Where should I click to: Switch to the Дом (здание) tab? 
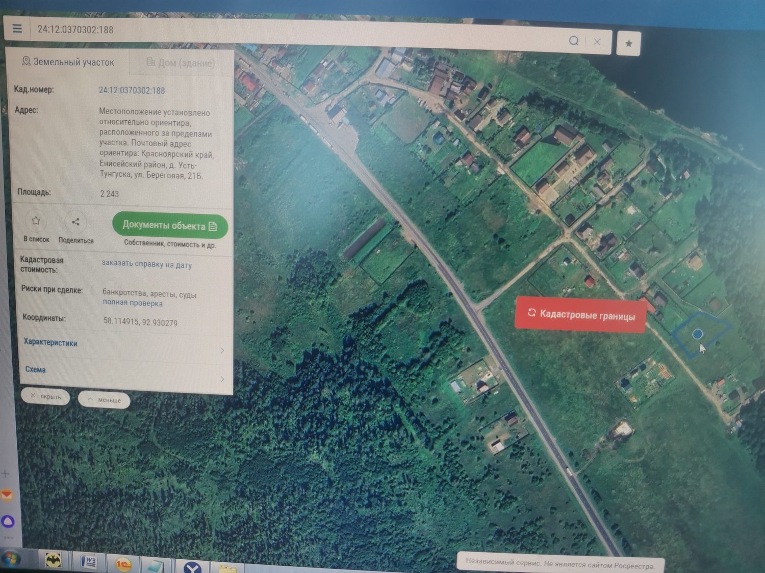[181, 63]
